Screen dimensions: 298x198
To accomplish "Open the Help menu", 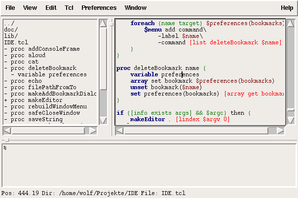I will click(287, 8).
